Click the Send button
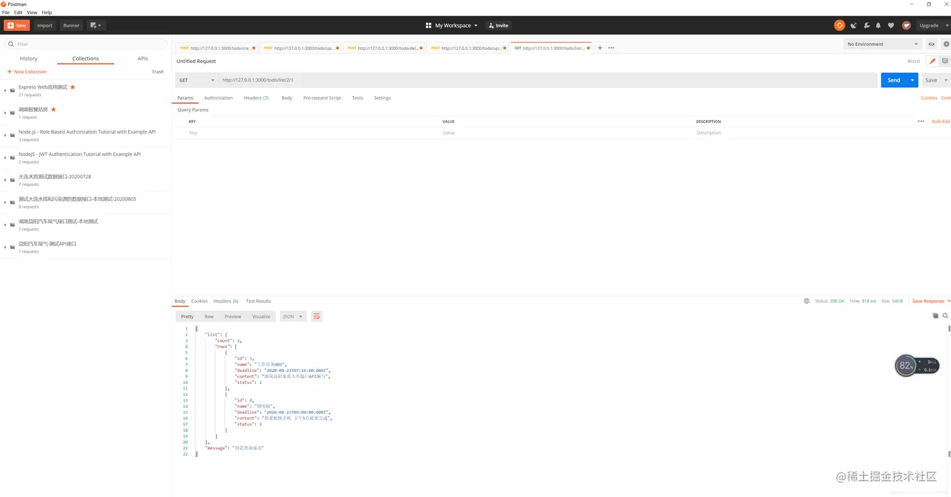Viewport: 951px width, 497px height. click(894, 80)
